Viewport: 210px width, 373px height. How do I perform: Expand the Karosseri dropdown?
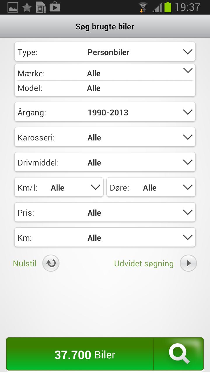105,137
